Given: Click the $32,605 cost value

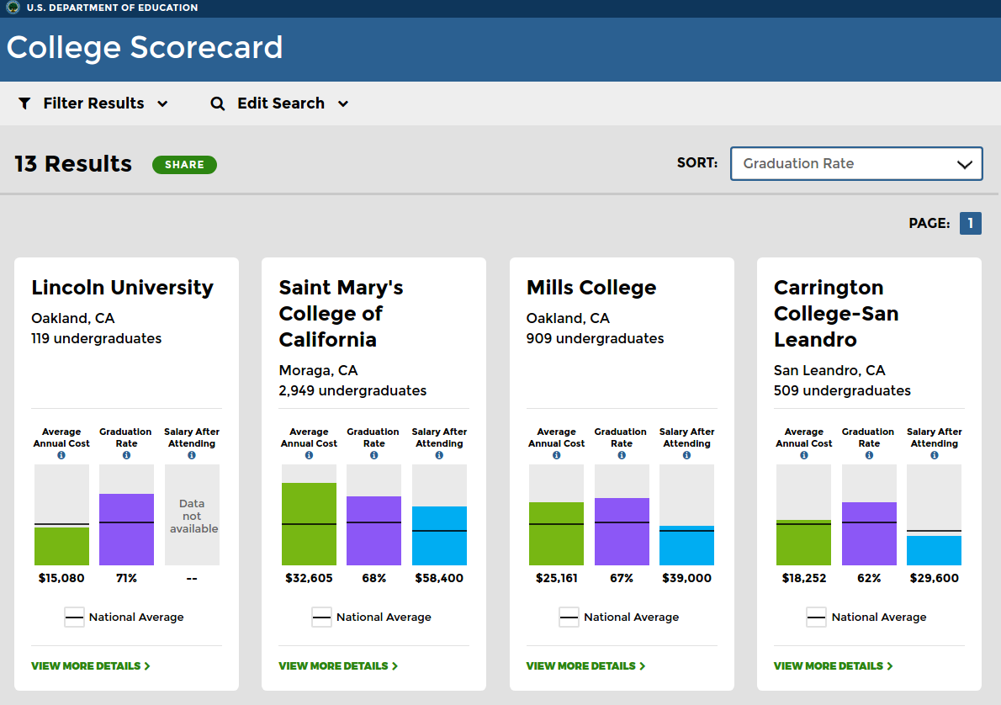Looking at the screenshot, I should point(309,578).
